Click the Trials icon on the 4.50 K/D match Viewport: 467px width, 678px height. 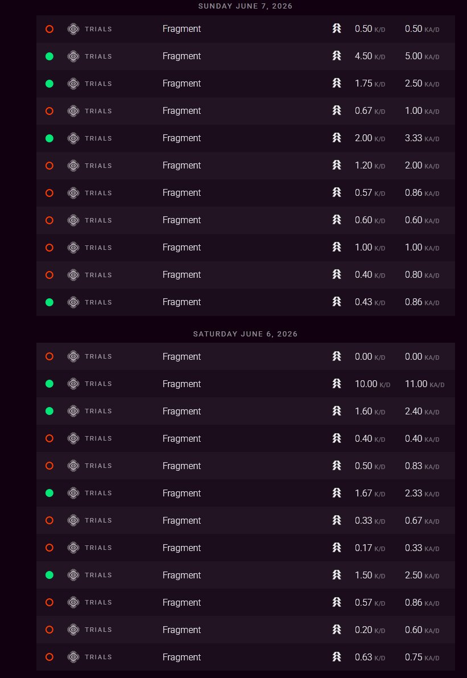click(73, 56)
